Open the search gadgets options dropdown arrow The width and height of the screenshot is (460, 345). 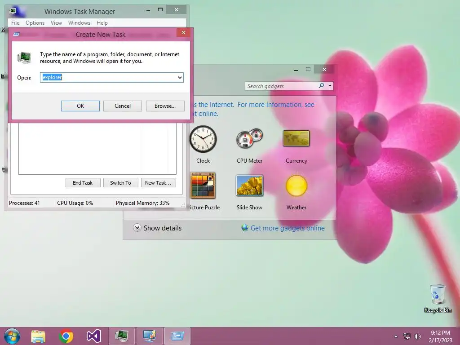pos(330,86)
